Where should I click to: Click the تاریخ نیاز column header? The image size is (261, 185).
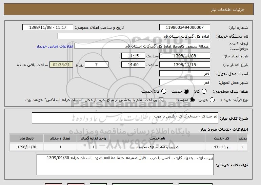pyautogui.click(x=27, y=138)
